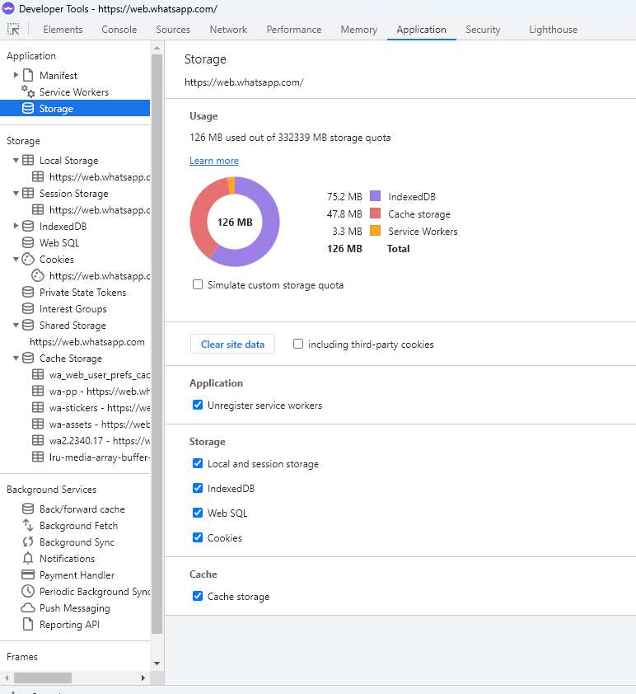This screenshot has width=636, height=694.
Task: Click the Local Storage table icon
Action: pyautogui.click(x=28, y=160)
